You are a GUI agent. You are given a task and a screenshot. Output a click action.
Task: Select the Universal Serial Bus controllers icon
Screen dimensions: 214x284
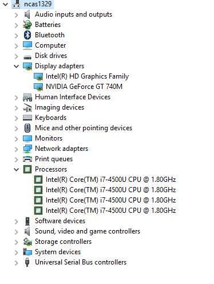pyautogui.click(x=27, y=262)
